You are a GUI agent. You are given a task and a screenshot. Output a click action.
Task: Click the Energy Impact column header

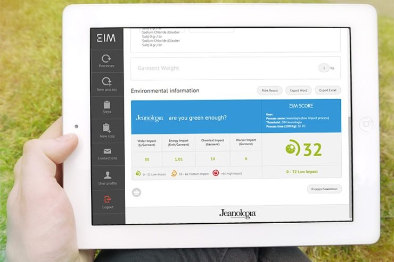(179, 142)
